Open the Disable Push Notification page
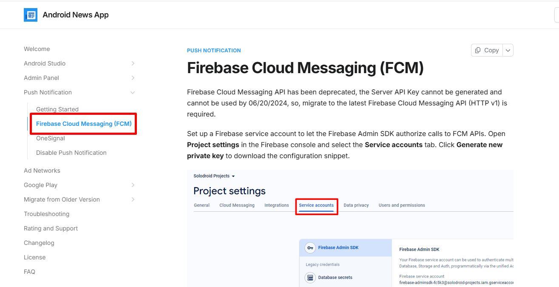 [x=71, y=153]
